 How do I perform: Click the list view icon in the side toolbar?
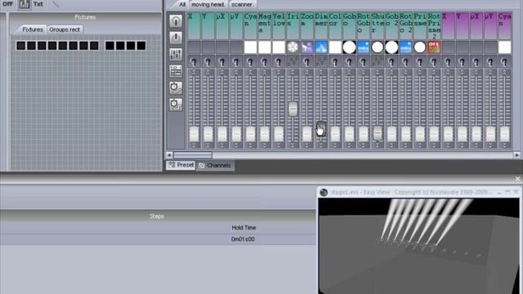pyautogui.click(x=176, y=71)
